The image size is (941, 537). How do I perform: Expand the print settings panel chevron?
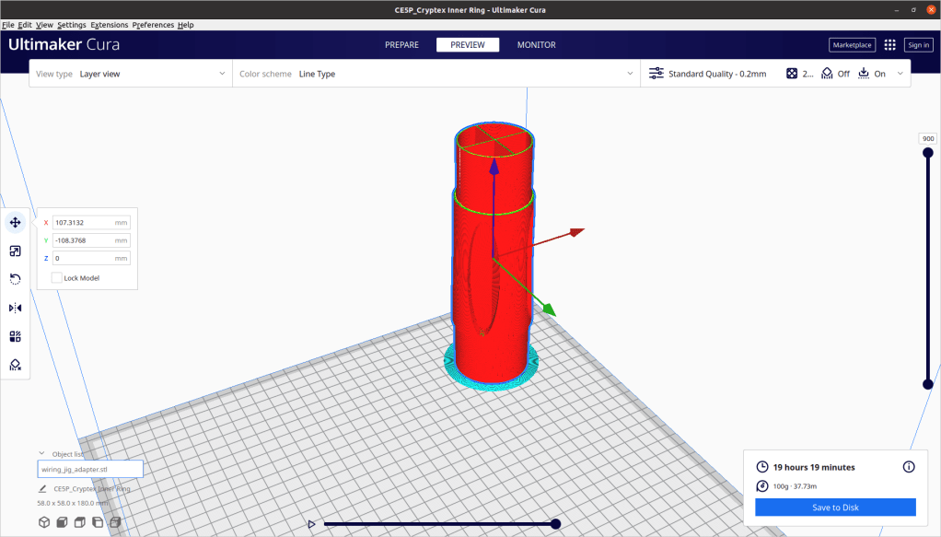(x=900, y=74)
